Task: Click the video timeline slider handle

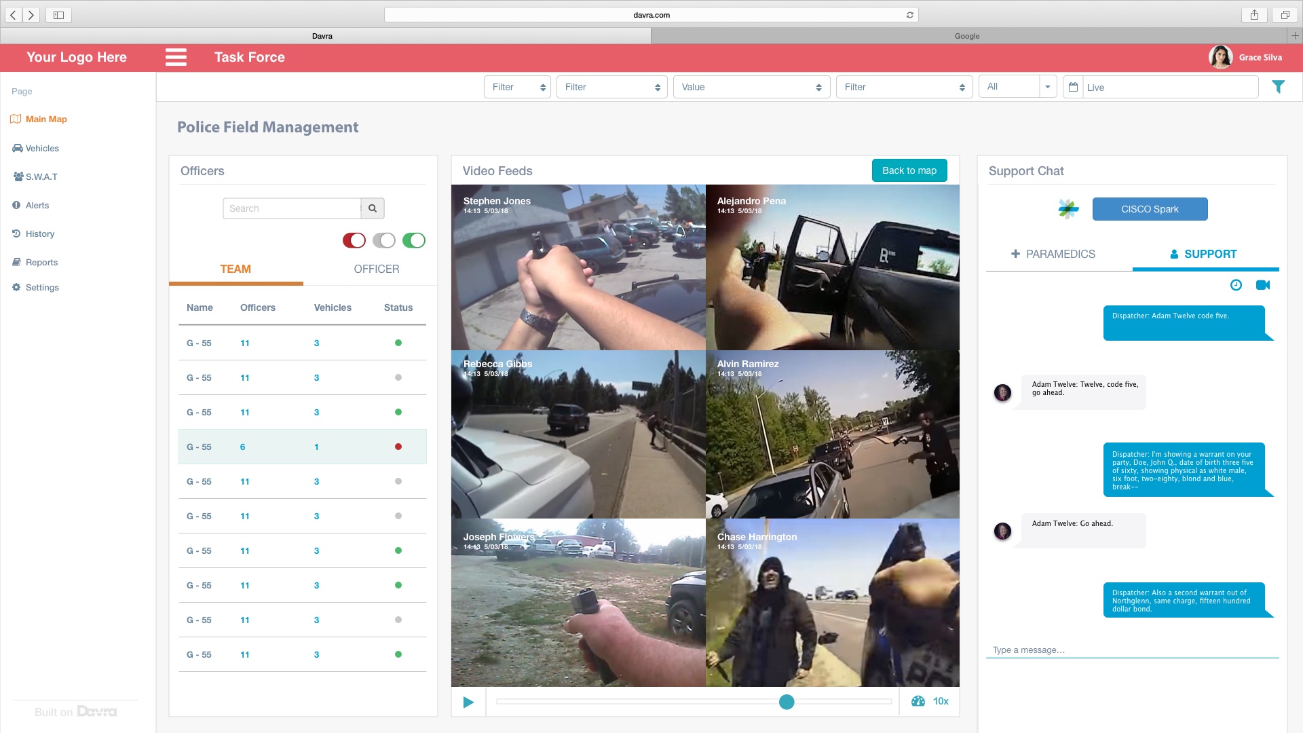Action: click(787, 702)
